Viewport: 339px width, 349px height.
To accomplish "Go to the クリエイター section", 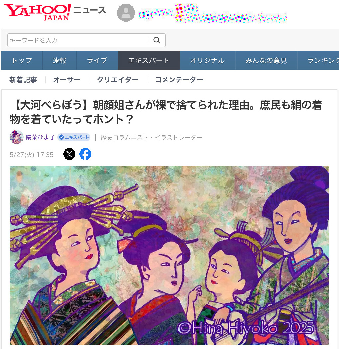I will (118, 80).
